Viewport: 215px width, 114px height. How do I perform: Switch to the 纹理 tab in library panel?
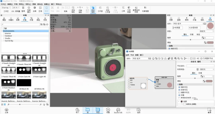coord(31,20)
